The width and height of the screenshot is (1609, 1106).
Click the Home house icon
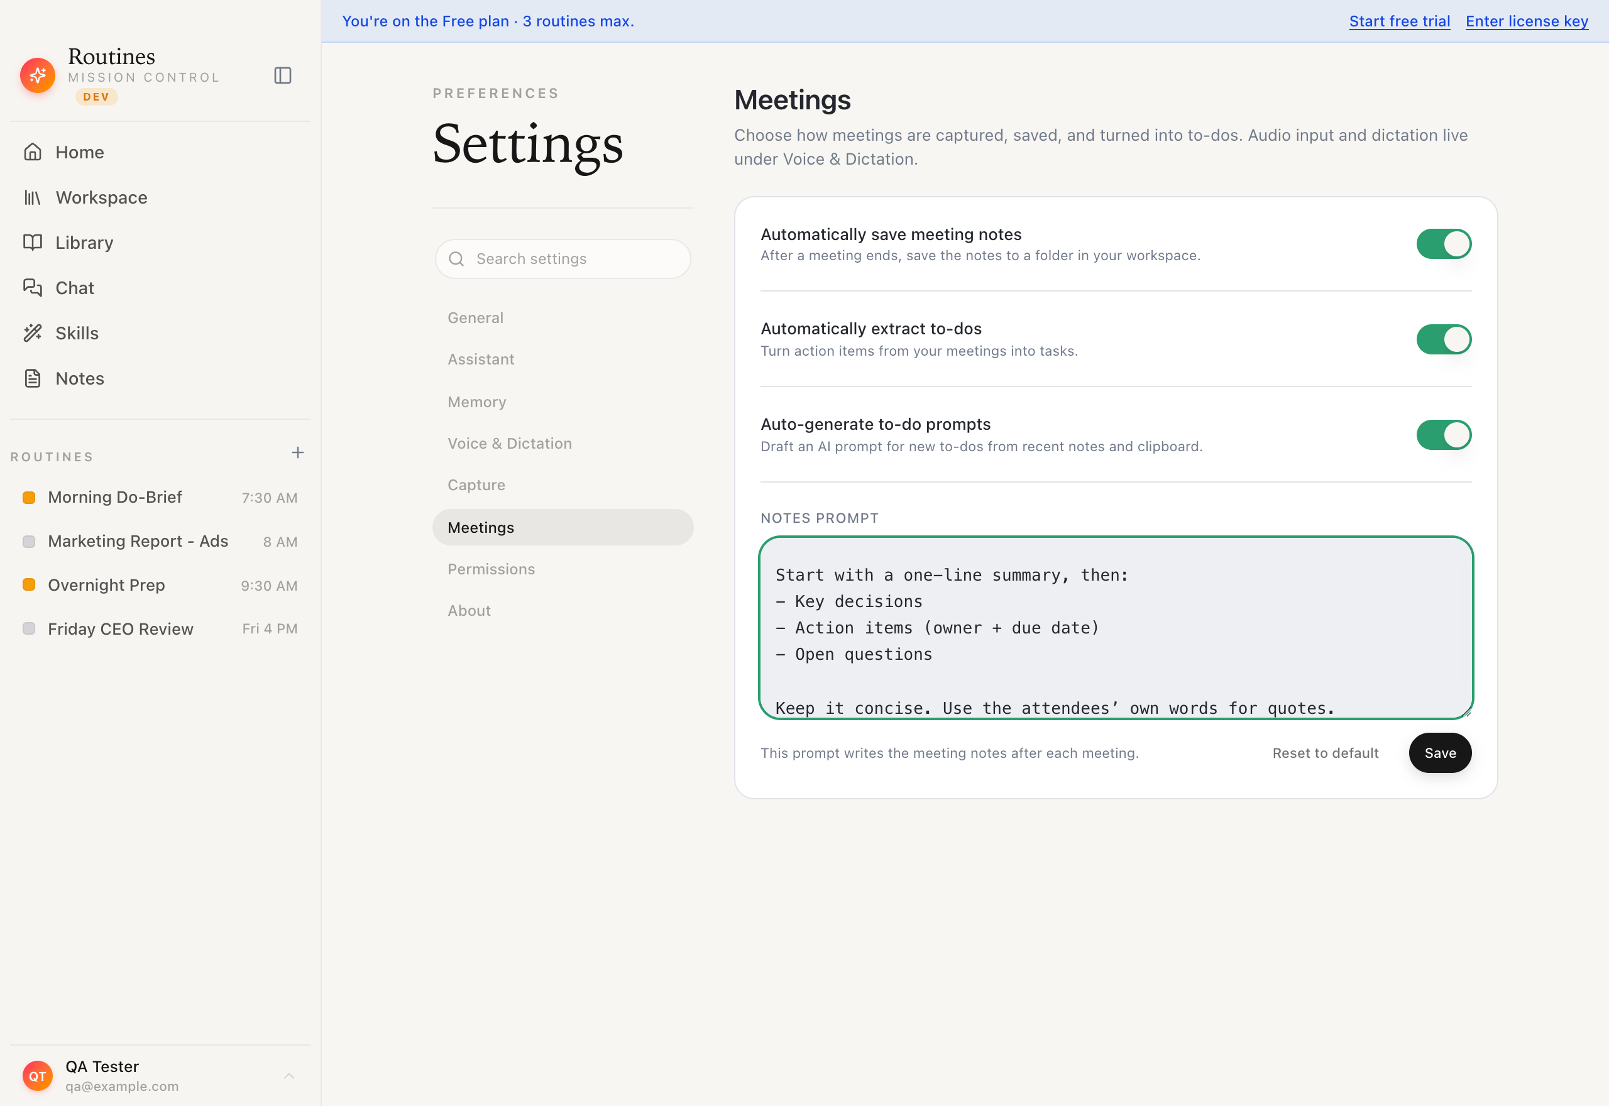tap(33, 152)
